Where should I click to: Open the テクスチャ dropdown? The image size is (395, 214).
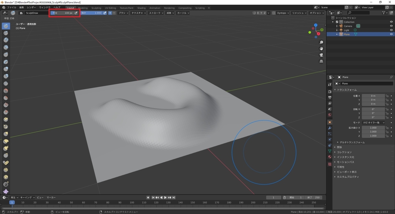click(138, 13)
